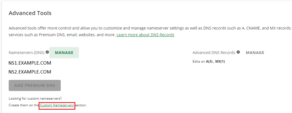Click the 'Edits on' text

(x=198, y=62)
